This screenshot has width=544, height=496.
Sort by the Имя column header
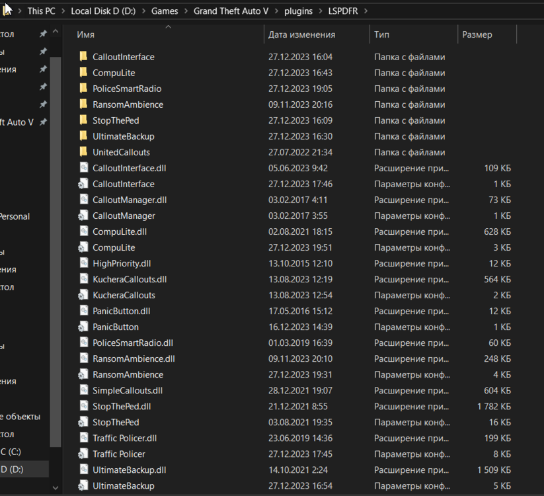point(85,34)
